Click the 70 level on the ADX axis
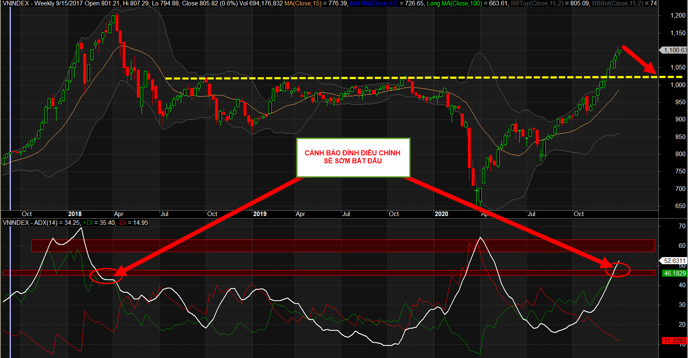Viewport: 688px width, 358px height. click(682, 226)
